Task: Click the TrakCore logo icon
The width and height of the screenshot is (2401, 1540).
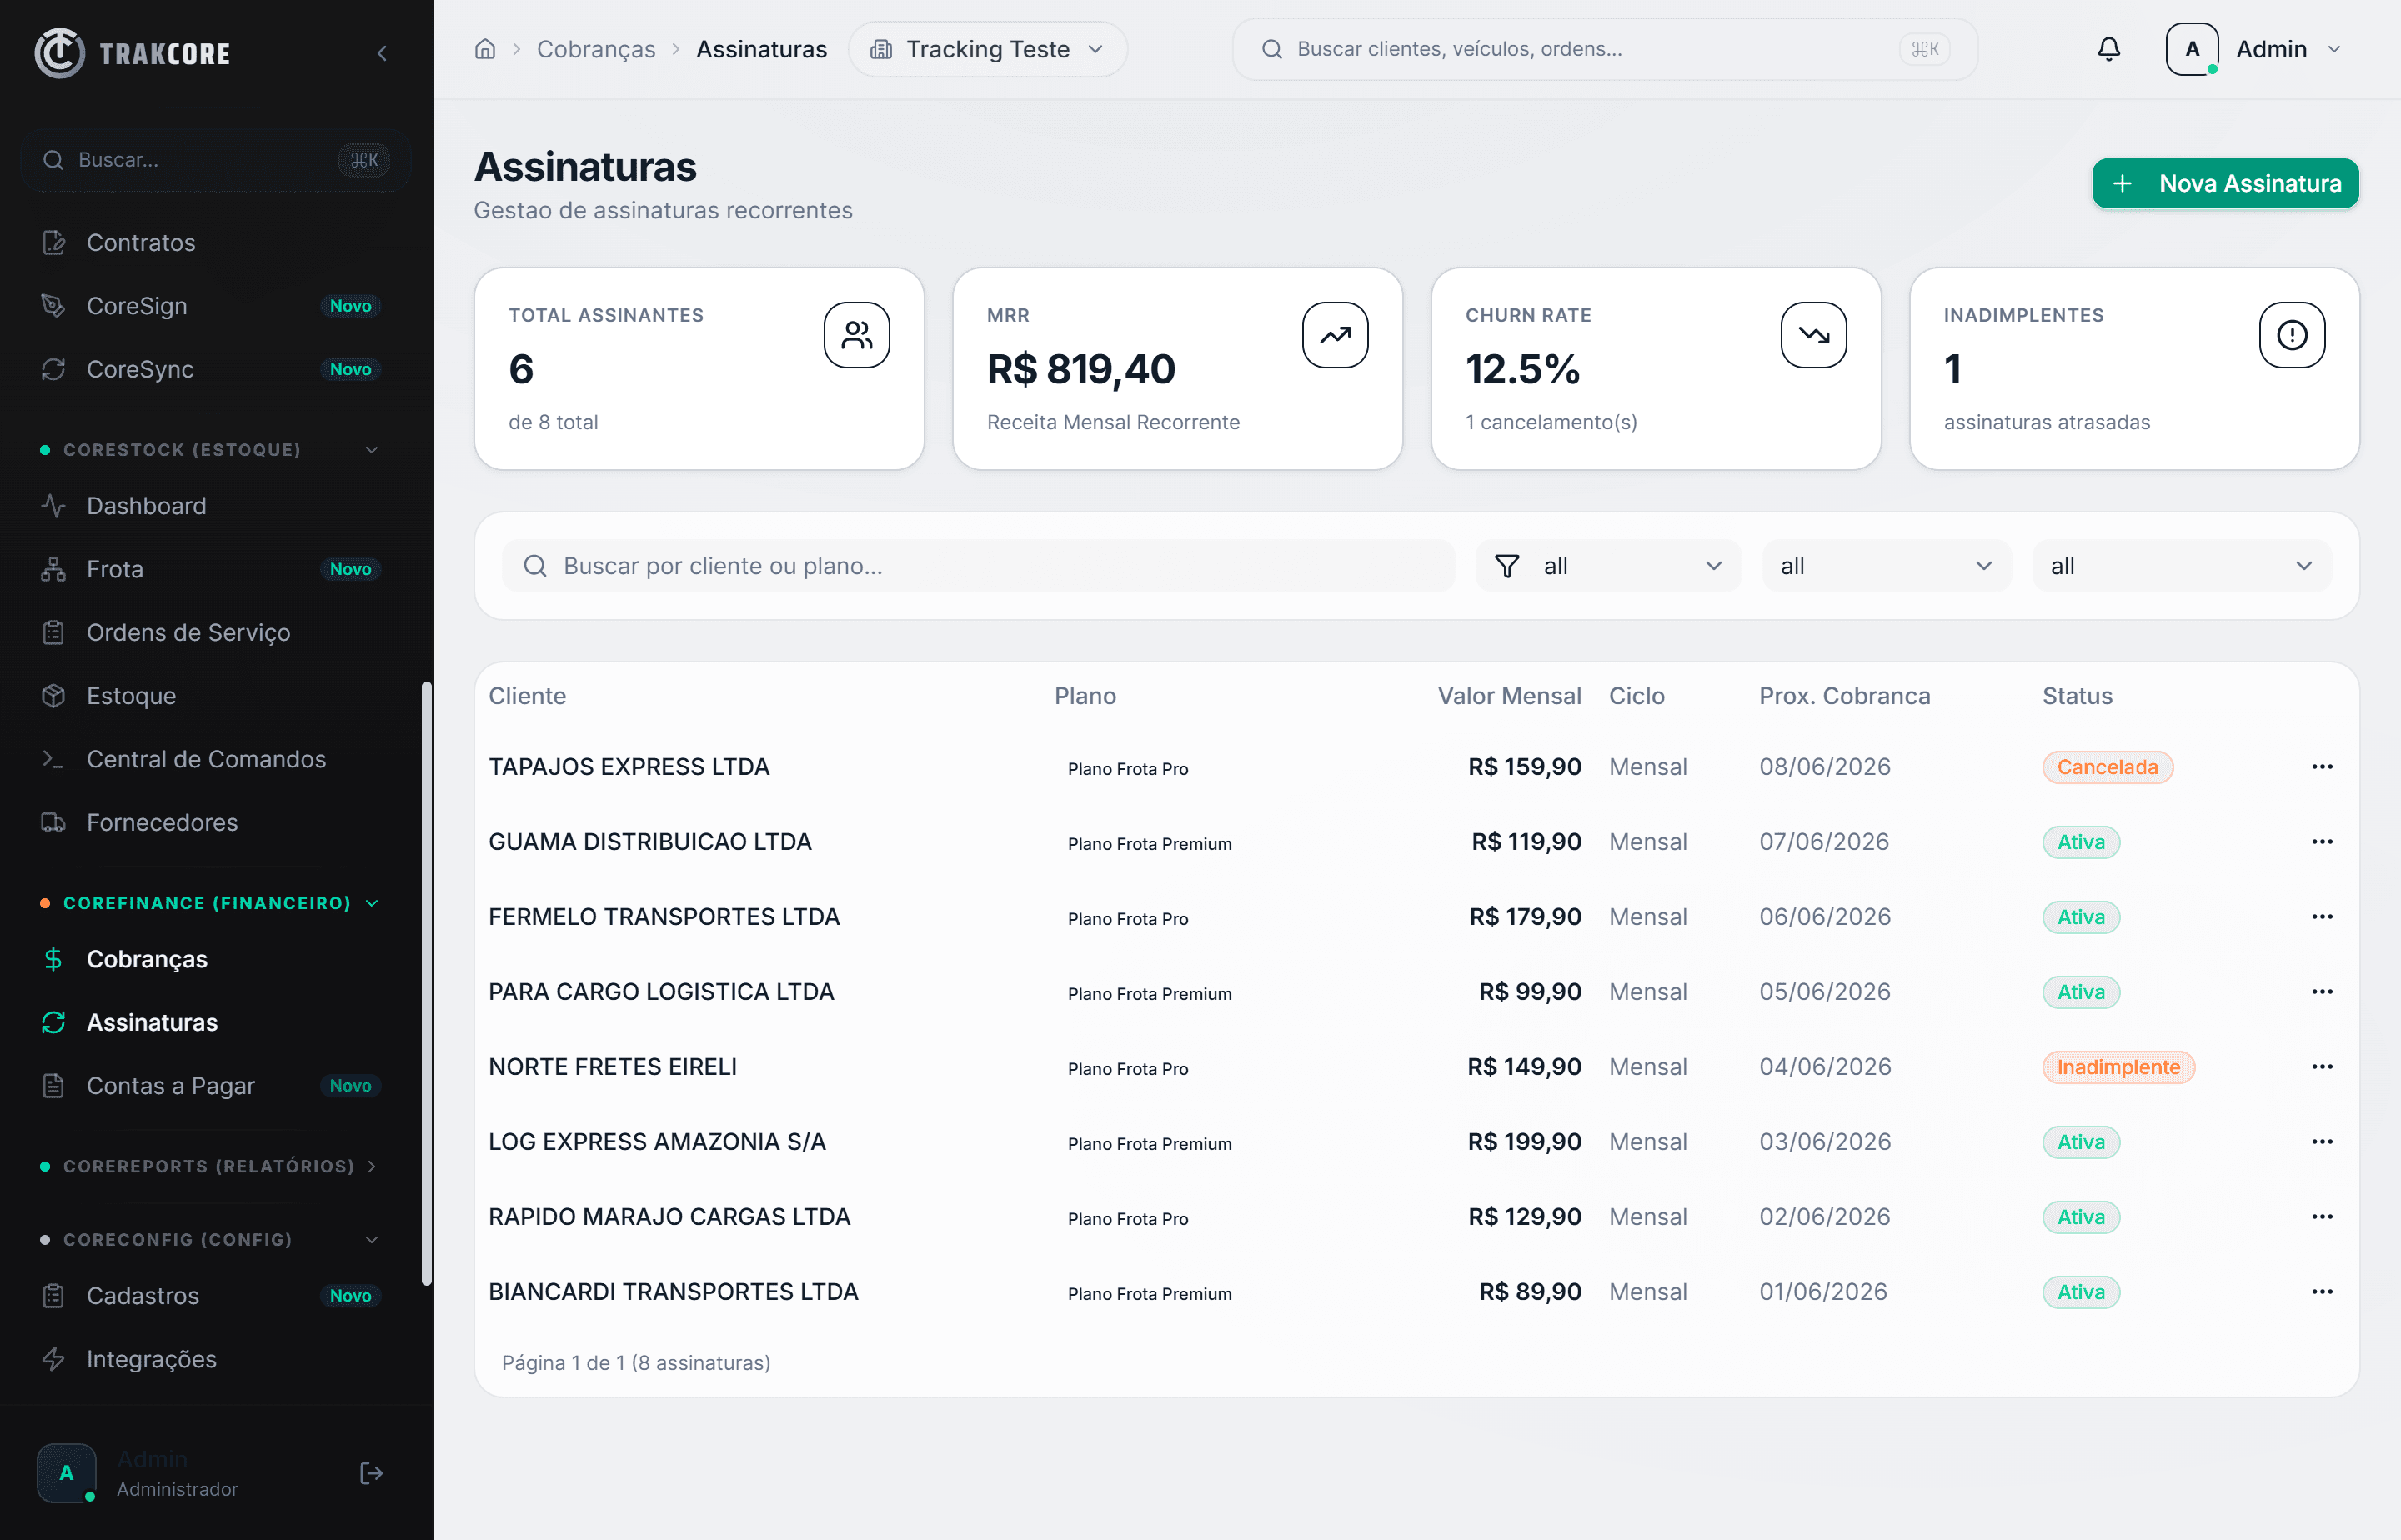Action: tap(60, 52)
